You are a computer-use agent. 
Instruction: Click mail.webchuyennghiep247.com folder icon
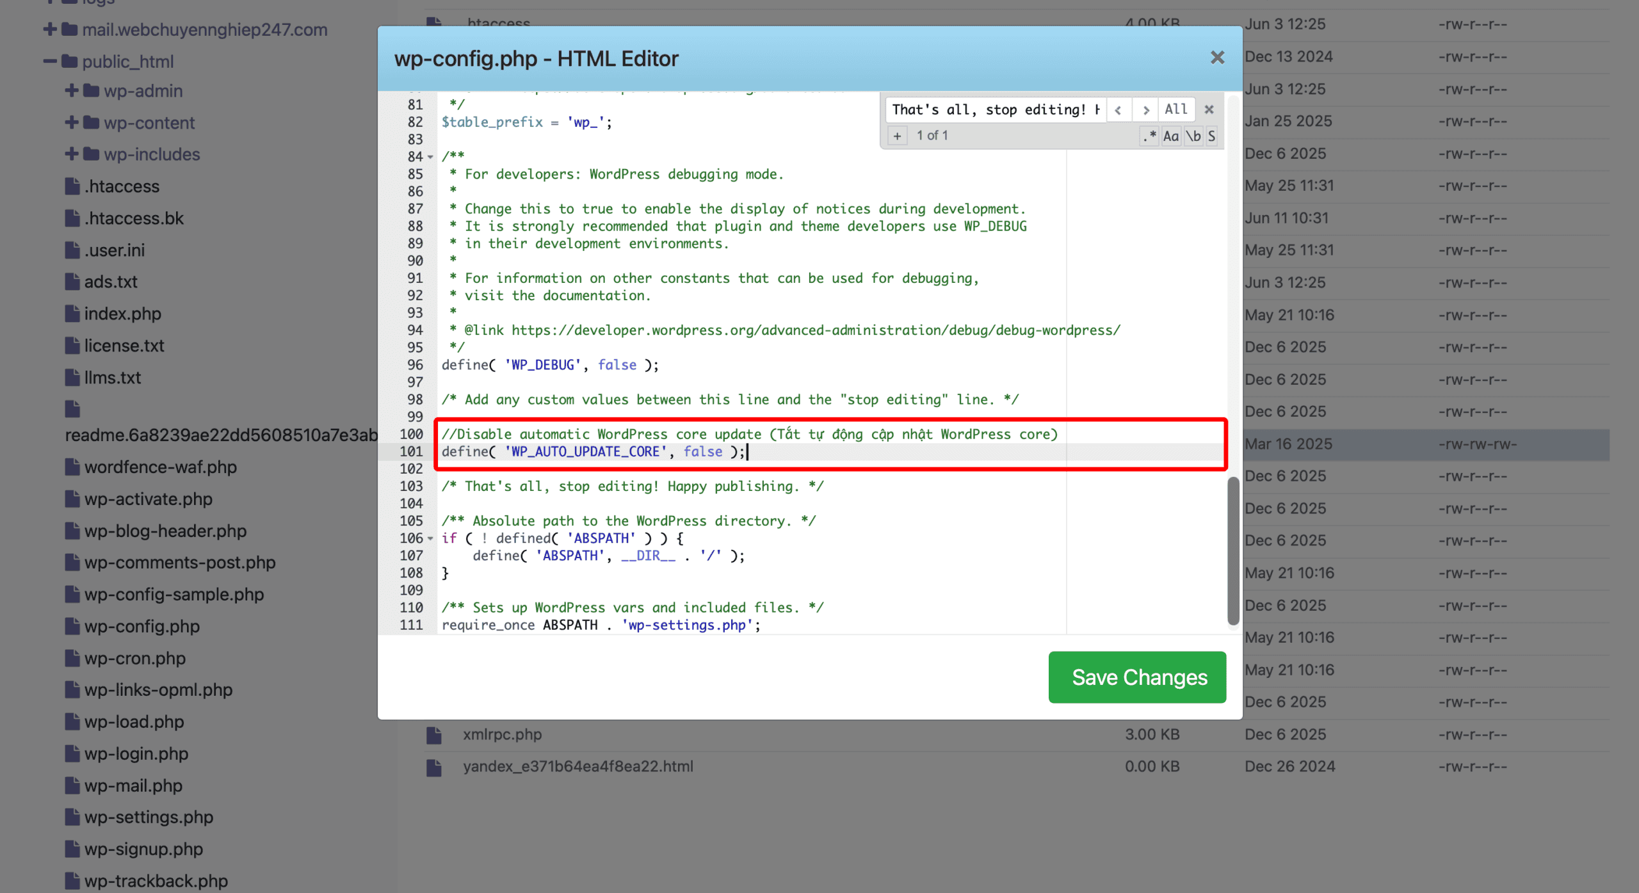click(70, 29)
